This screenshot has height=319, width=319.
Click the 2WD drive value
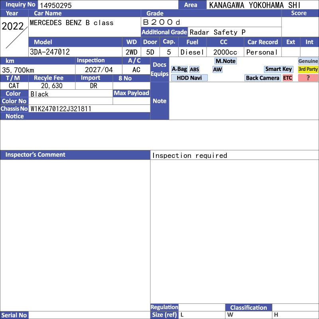(x=132, y=52)
